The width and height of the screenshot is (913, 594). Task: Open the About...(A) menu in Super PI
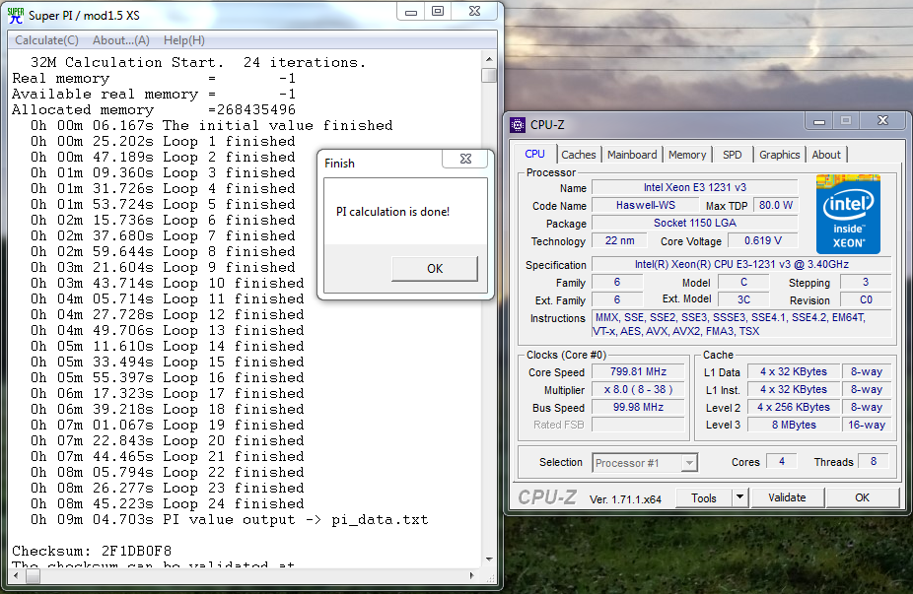click(x=121, y=40)
